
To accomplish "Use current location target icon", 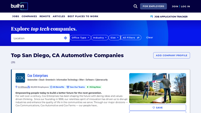I will (x=65, y=38).
